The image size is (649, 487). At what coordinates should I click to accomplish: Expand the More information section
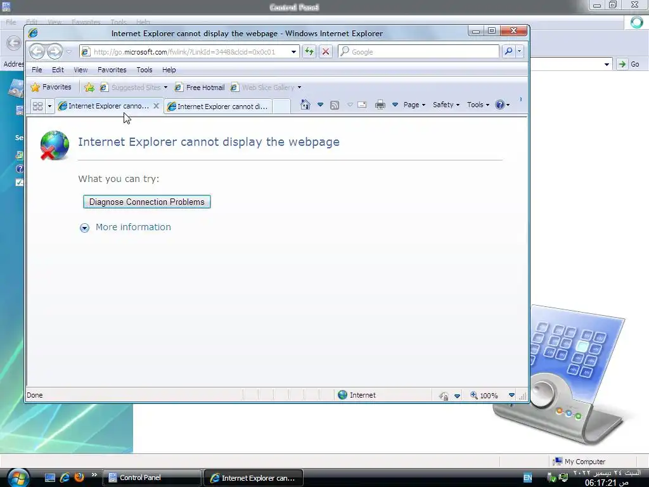click(x=125, y=228)
